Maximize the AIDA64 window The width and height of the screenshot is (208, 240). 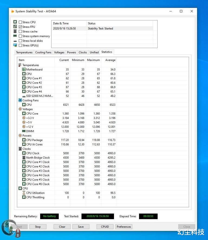181,11
